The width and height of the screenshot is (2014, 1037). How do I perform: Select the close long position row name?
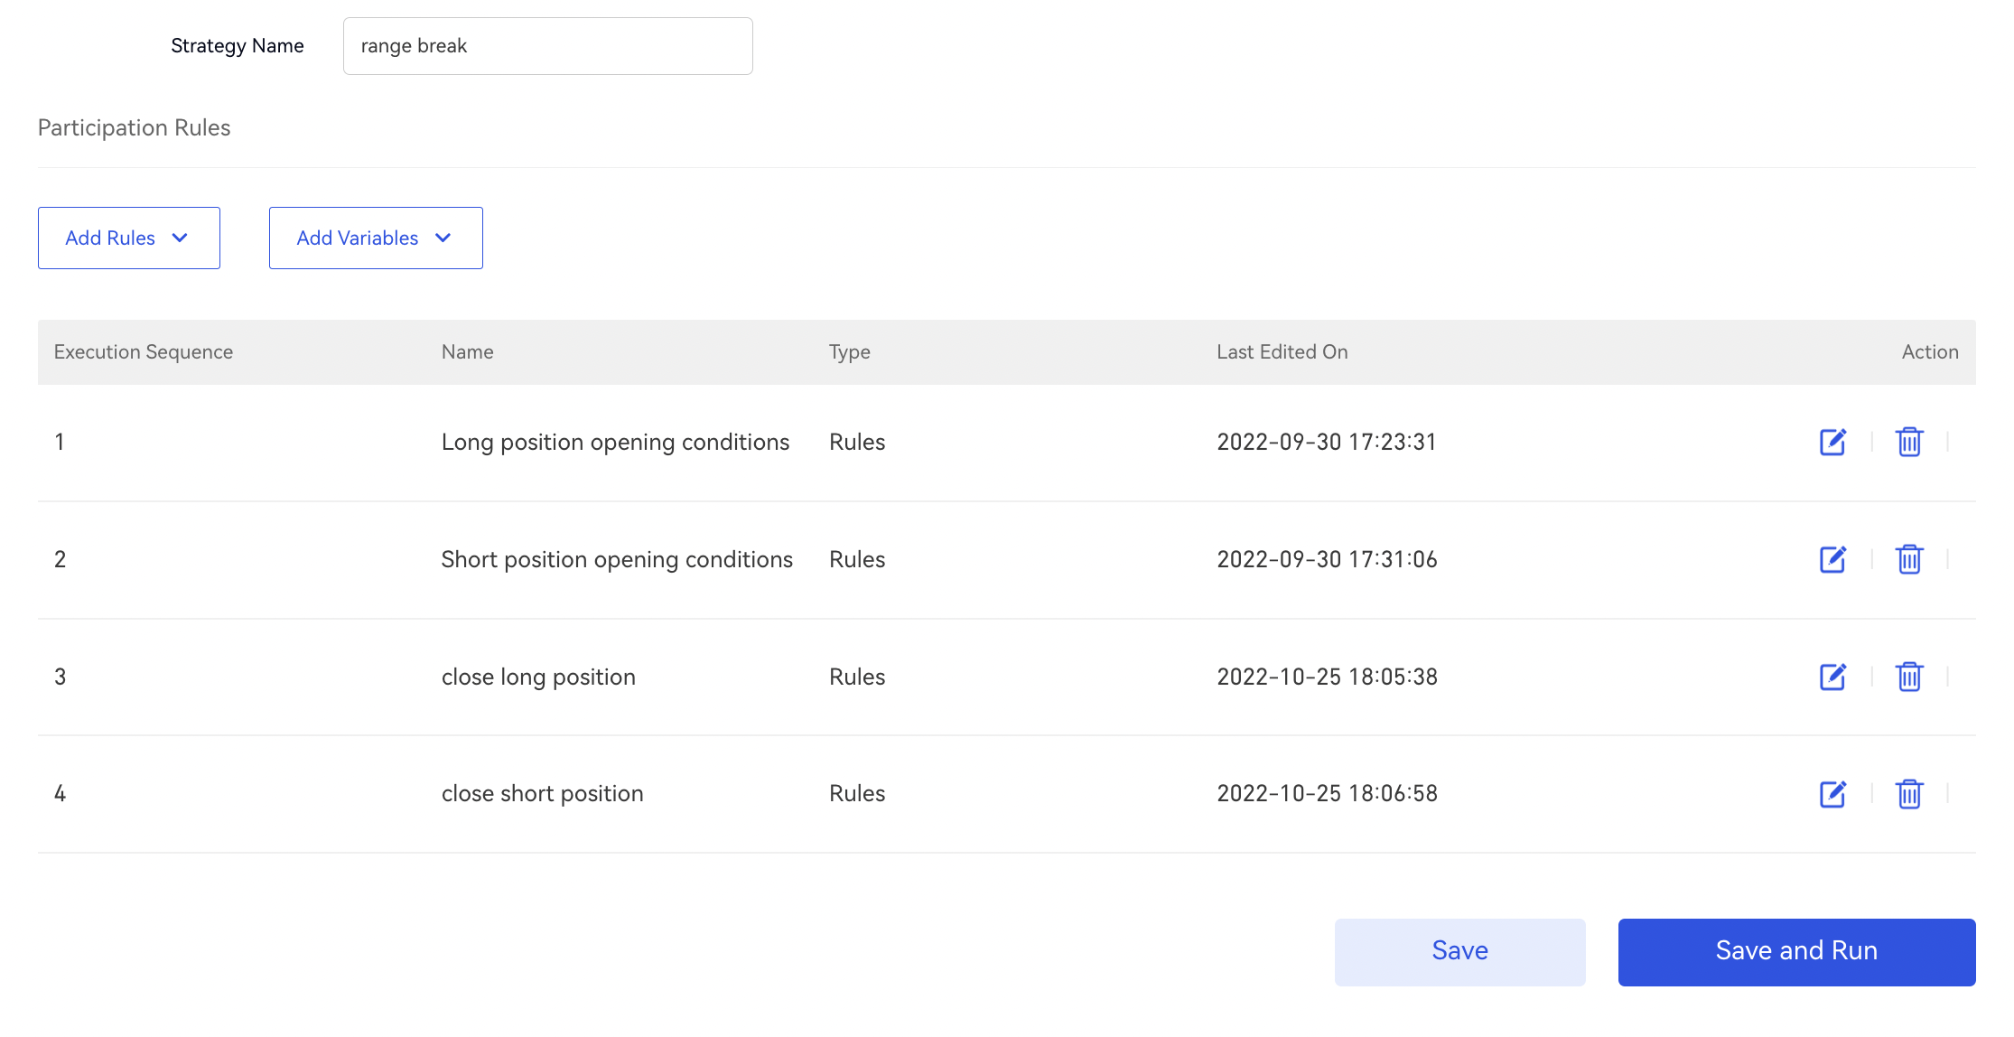click(538, 677)
